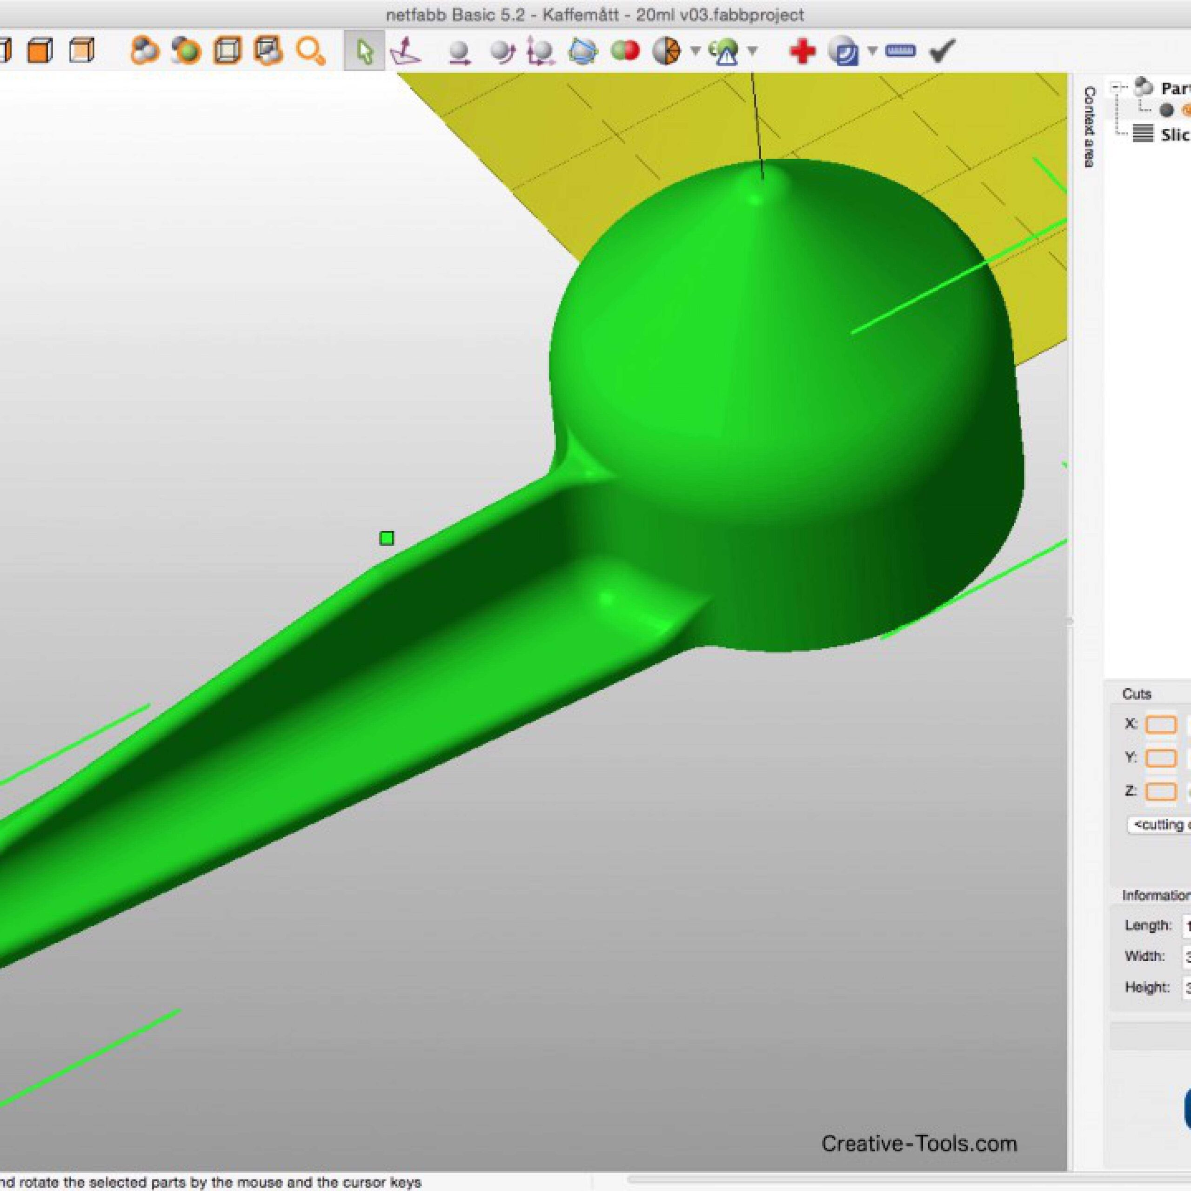The width and height of the screenshot is (1191, 1191).
Task: Click the move part sphere icon
Action: (x=459, y=52)
